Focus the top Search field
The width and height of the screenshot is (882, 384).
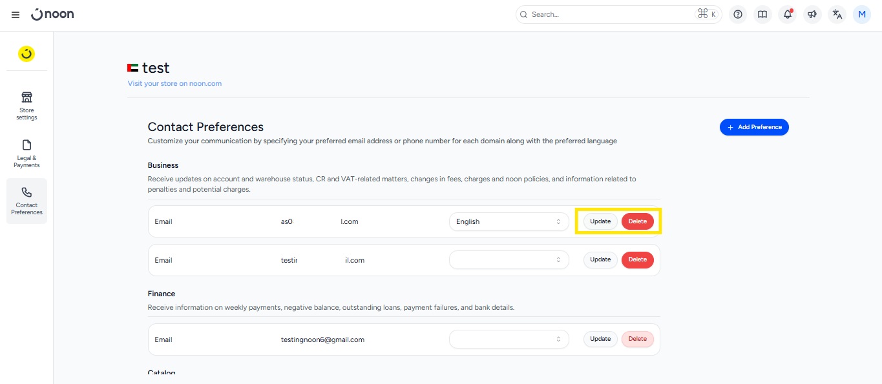point(607,14)
